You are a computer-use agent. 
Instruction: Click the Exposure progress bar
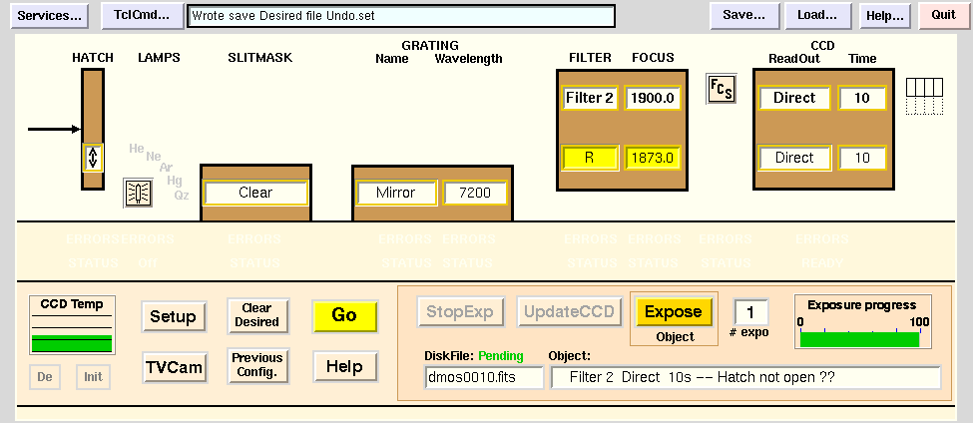(x=859, y=339)
